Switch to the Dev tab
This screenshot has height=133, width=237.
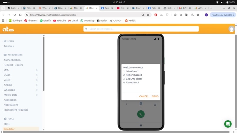60,8
